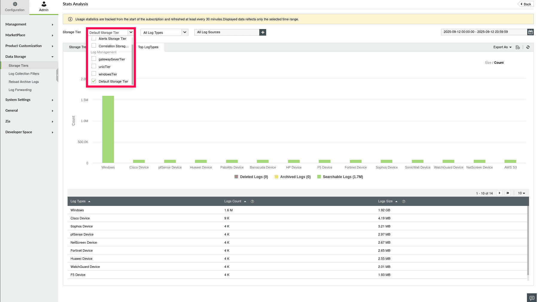Screen dimensions: 538x302
Task: Sort by Log Types arrow
Action: [x=89, y=201]
